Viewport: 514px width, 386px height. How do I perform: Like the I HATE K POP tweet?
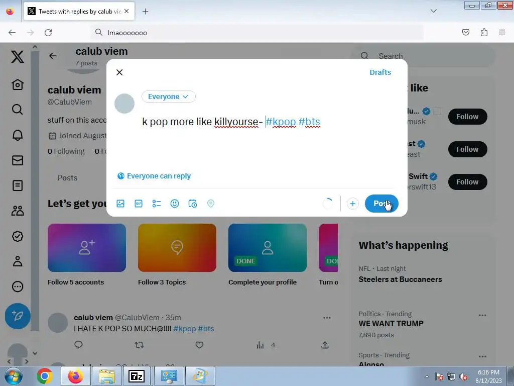199,345
